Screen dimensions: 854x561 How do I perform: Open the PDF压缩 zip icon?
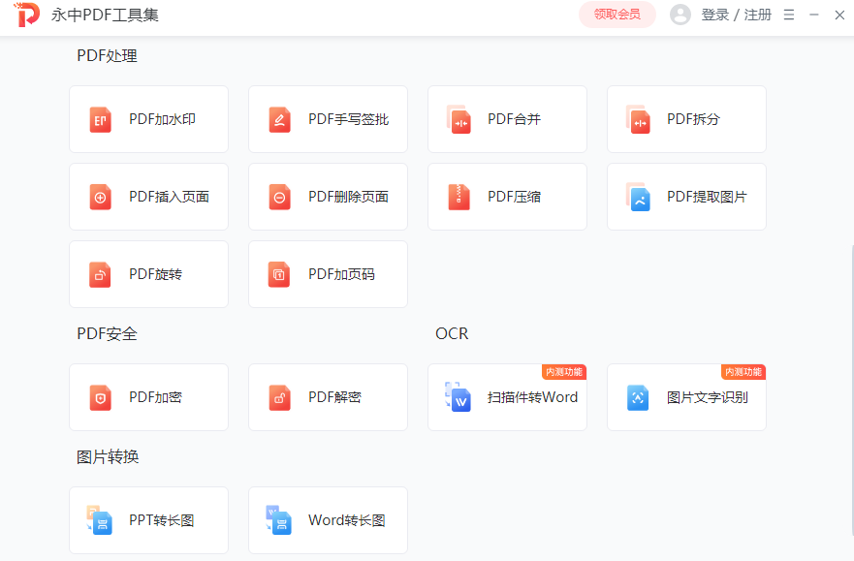[x=459, y=197]
